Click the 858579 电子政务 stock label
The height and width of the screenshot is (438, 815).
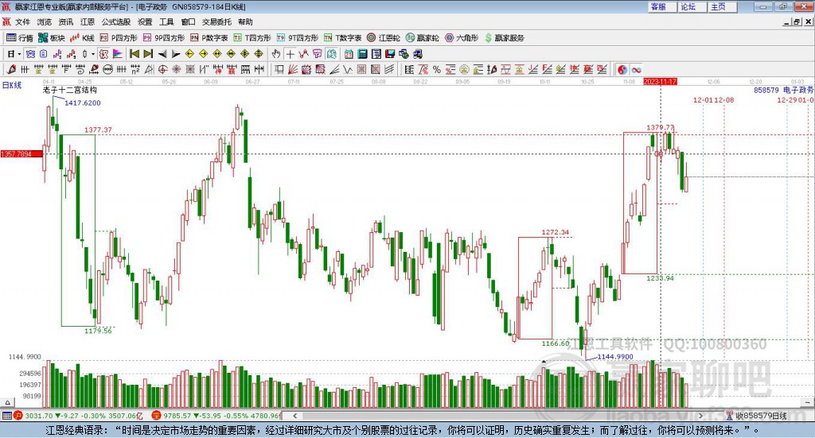pyautogui.click(x=784, y=90)
